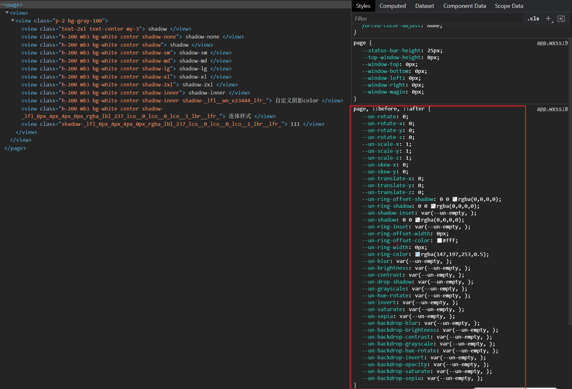Image resolution: width=572 pixels, height=389 pixels.
Task: Select the page element in the WXML tree
Action: click(14, 5)
